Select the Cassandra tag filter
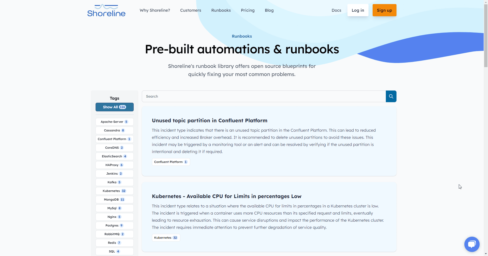The height and width of the screenshot is (256, 488). (x=114, y=130)
